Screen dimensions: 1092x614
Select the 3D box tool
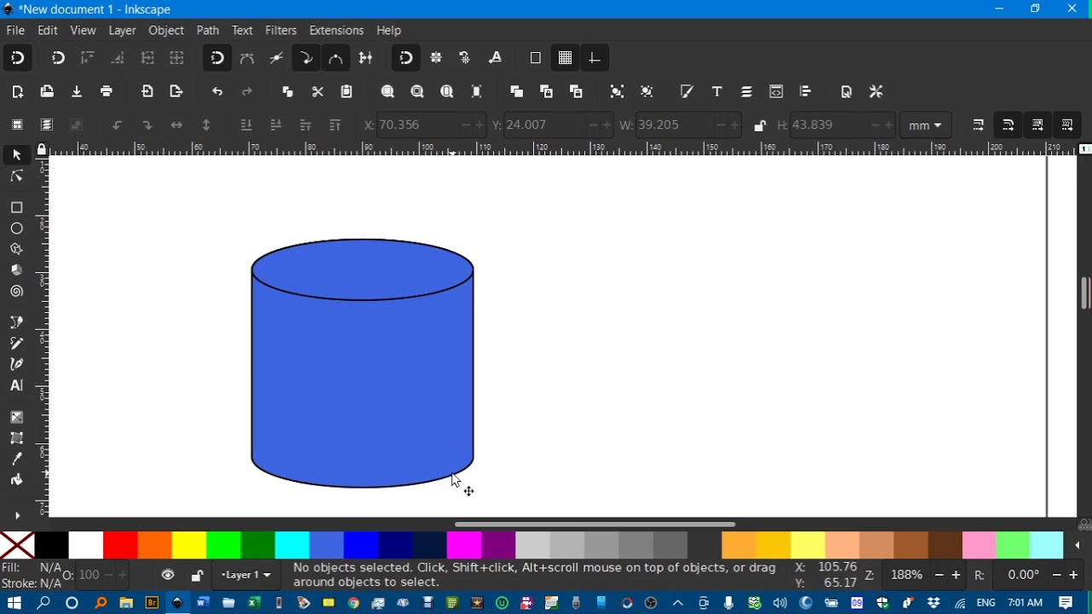(x=16, y=270)
